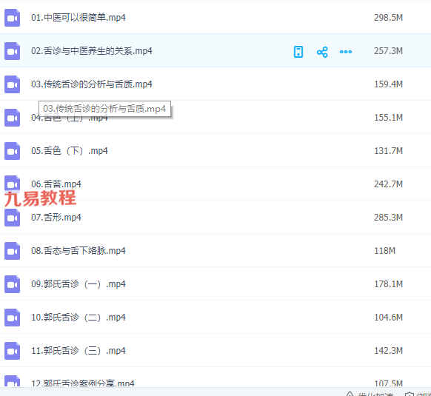
Task: Click video icon of 07.舌形.mp4
Action: click(x=12, y=218)
